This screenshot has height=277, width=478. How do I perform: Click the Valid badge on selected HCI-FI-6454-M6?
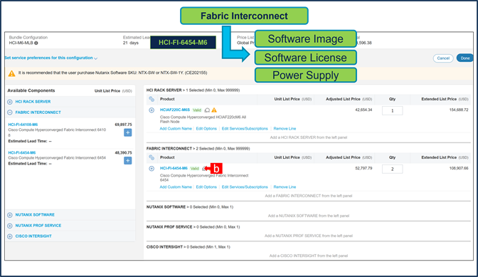point(195,168)
